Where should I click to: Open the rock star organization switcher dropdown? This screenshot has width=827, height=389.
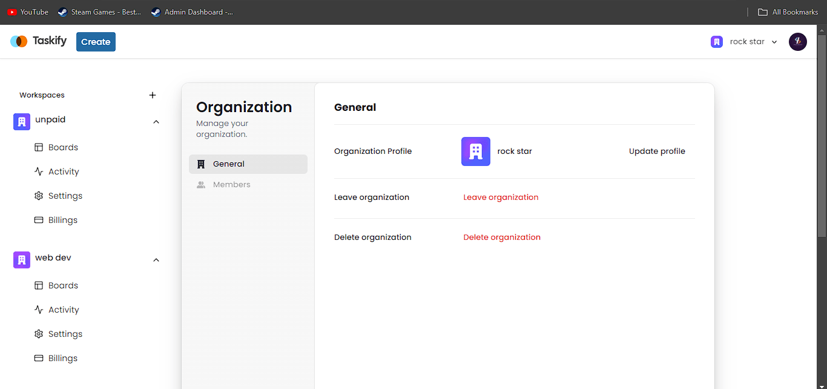click(745, 42)
